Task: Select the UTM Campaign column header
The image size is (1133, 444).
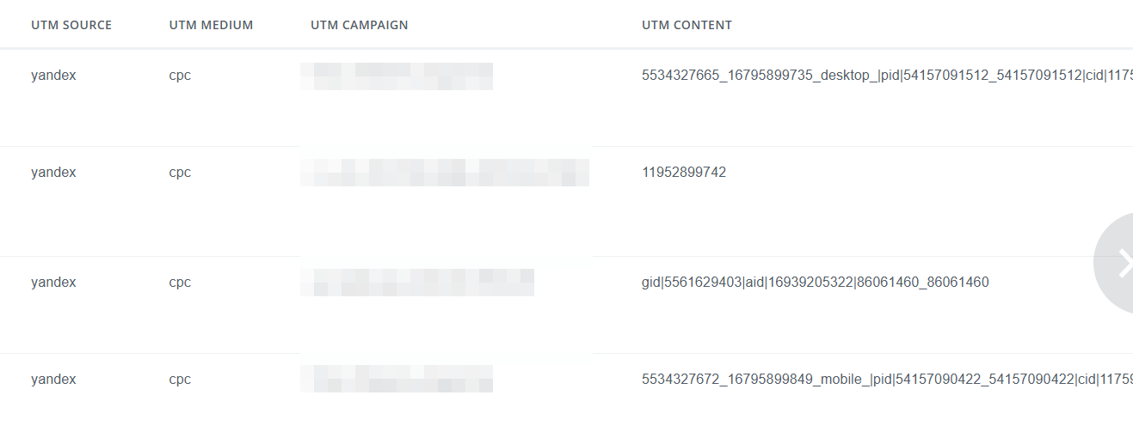Action: click(x=359, y=25)
